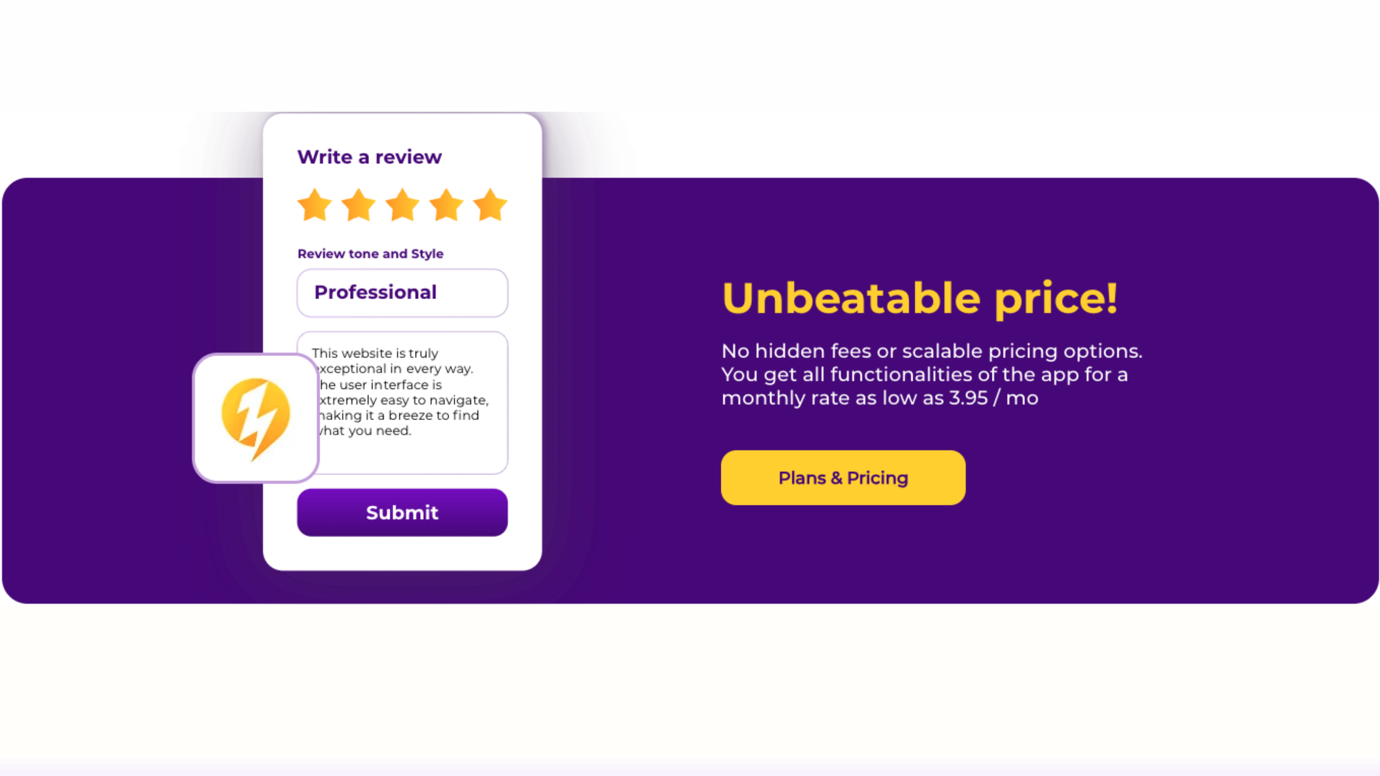Image resolution: width=1380 pixels, height=776 pixels.
Task: Click the Submit button
Action: click(403, 513)
